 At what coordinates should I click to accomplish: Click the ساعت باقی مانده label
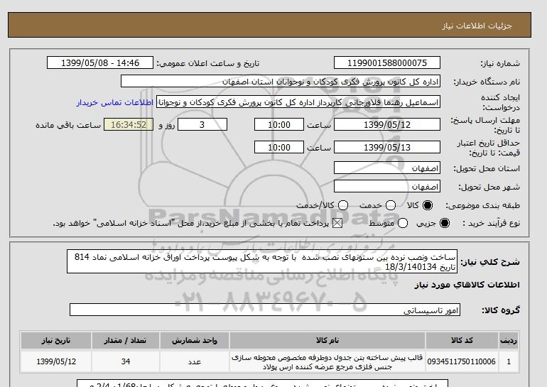pyautogui.click(x=68, y=125)
